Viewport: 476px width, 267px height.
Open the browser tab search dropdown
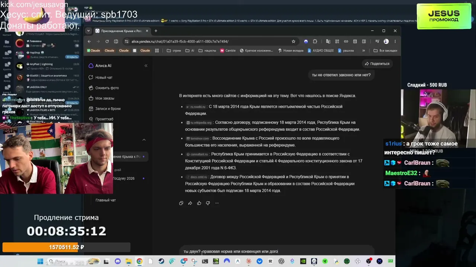coord(88,31)
